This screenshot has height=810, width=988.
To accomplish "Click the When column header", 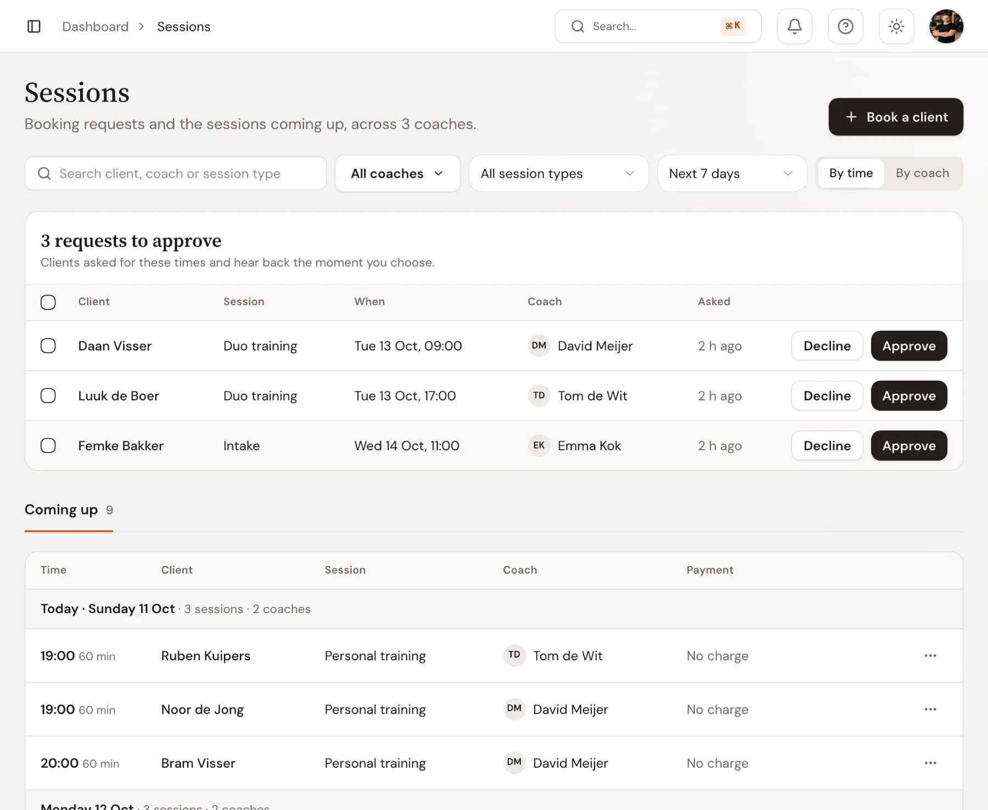I will pos(369,302).
